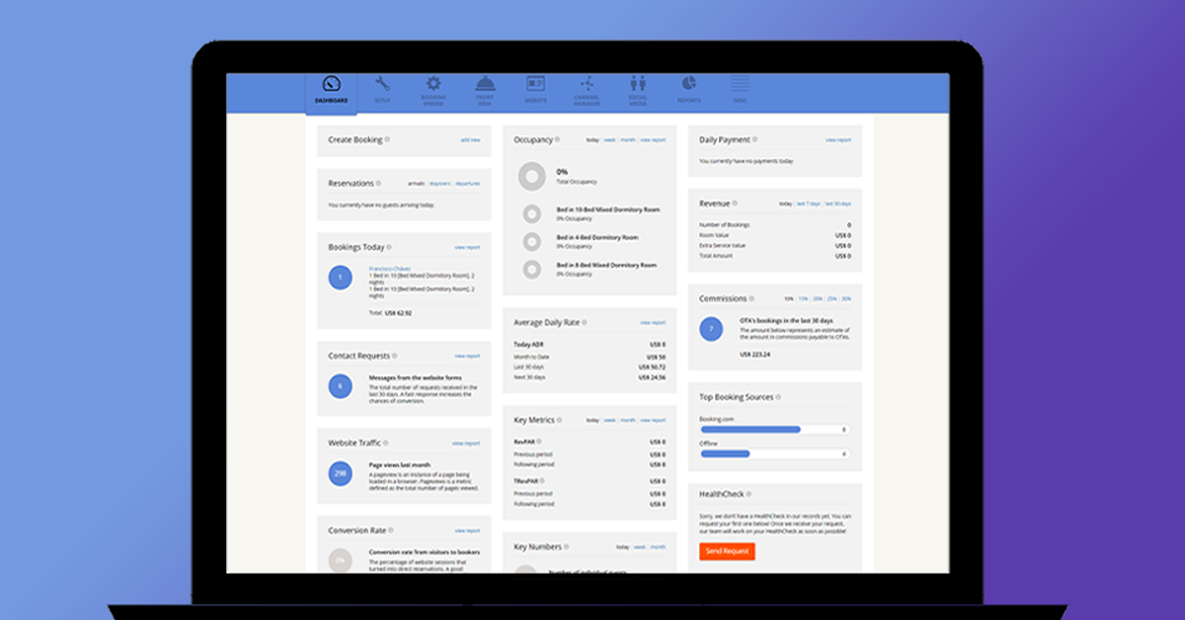Show Reservations arrivals tab
Viewport: 1185px width, 620px height.
coord(416,184)
